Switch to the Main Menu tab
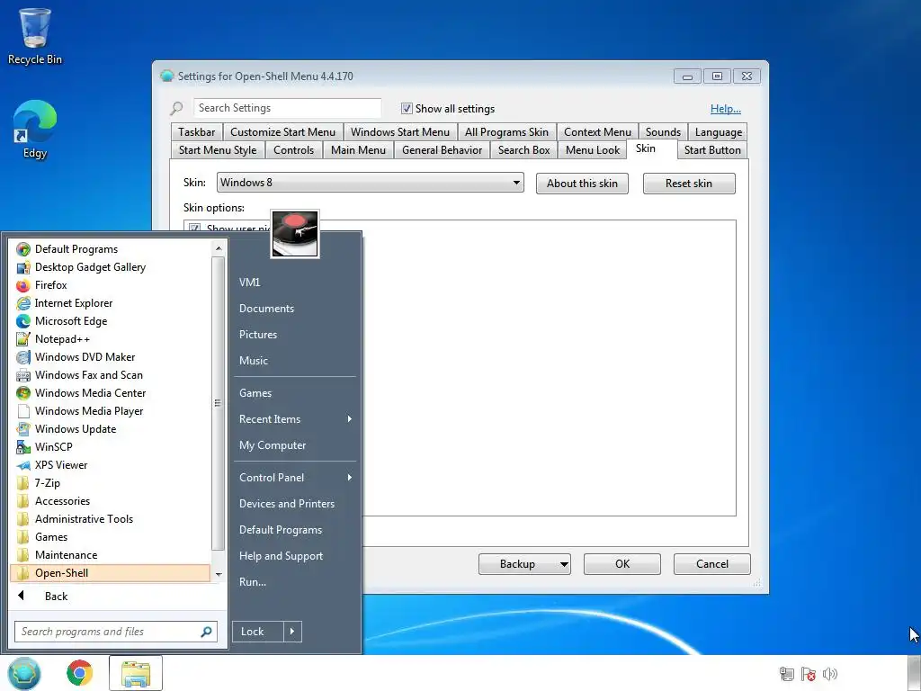This screenshot has width=921, height=691. [x=358, y=150]
